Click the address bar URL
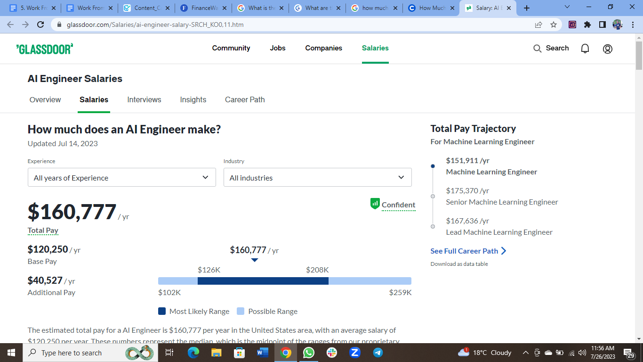This screenshot has width=643, height=362. pyautogui.click(x=155, y=25)
